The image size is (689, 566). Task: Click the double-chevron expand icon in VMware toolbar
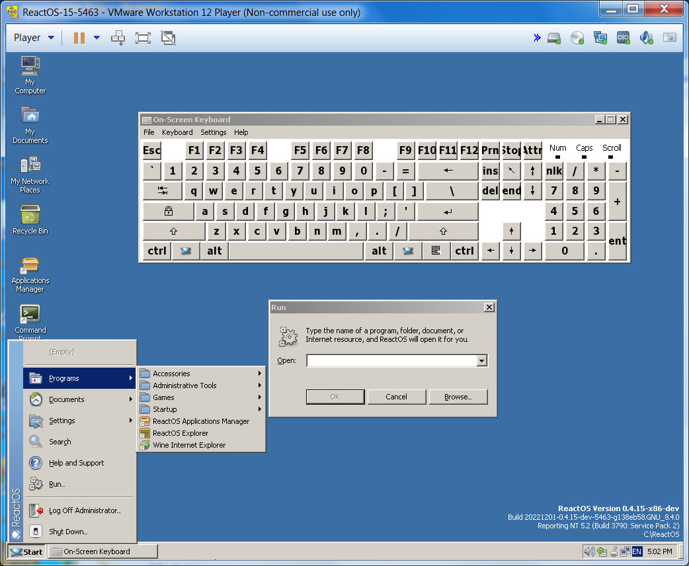(537, 38)
